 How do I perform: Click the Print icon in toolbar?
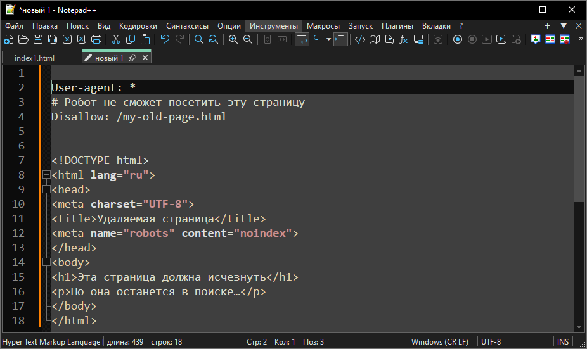pyautogui.click(x=96, y=39)
